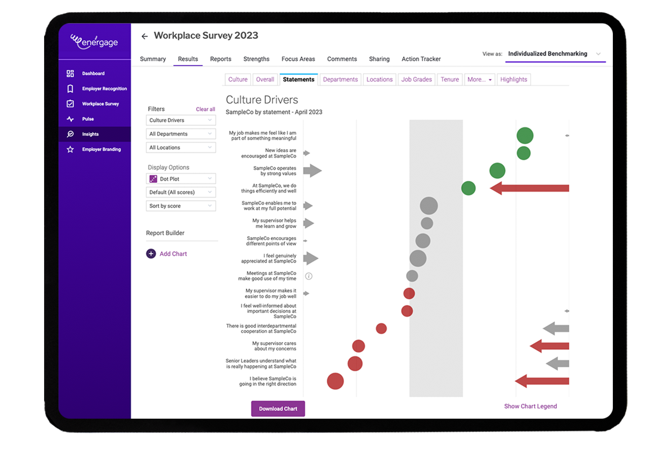
Task: Click the info icon near Meetings statement
Action: [309, 276]
